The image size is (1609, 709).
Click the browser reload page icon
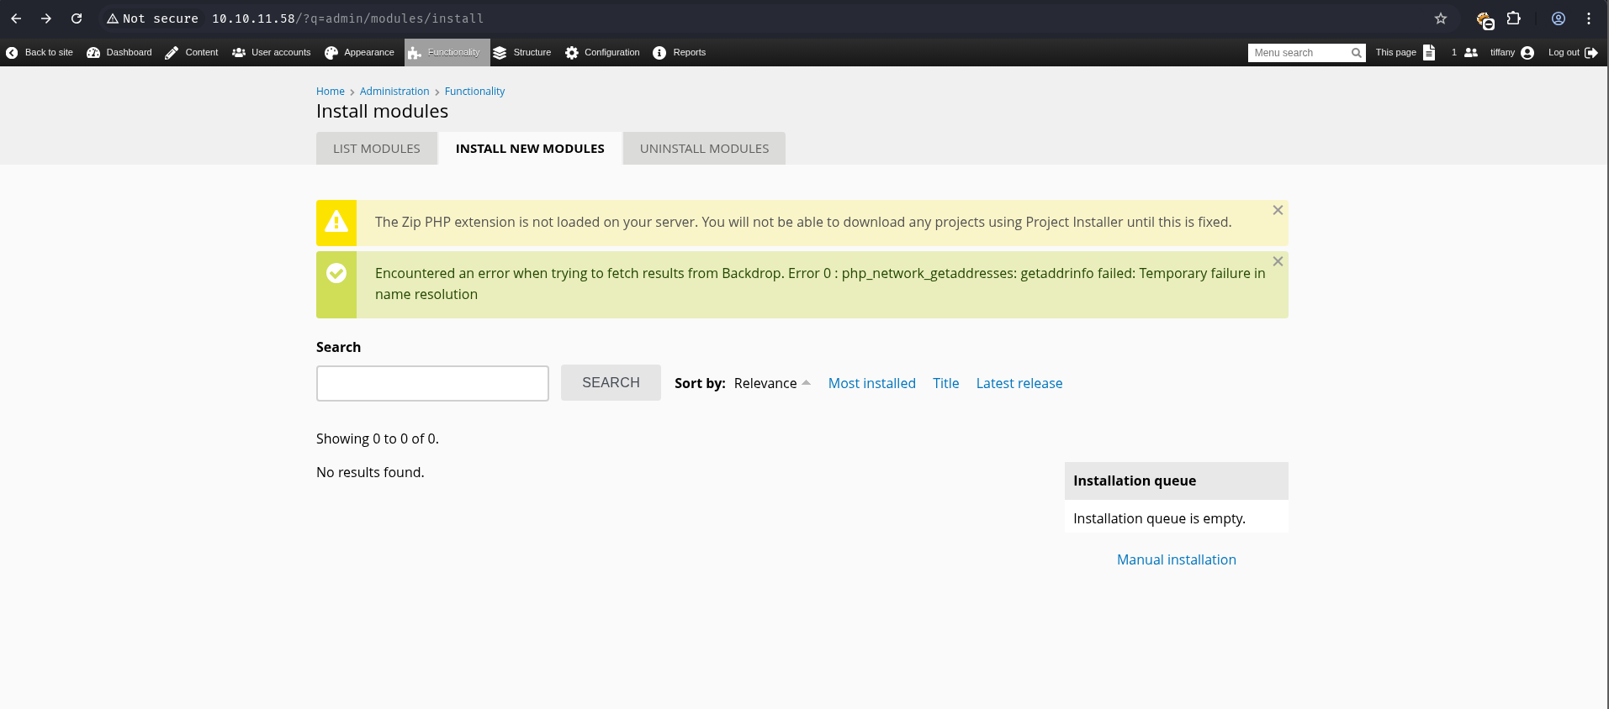[77, 18]
